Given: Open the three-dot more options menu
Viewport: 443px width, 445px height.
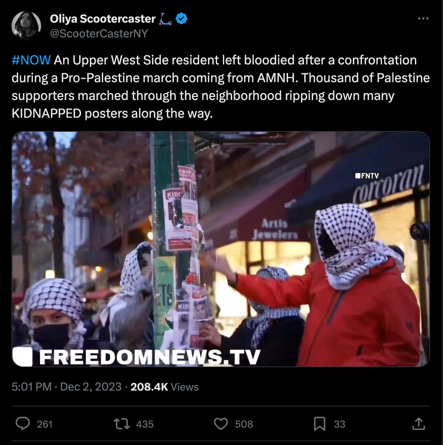Looking at the screenshot, I should tap(423, 19).
